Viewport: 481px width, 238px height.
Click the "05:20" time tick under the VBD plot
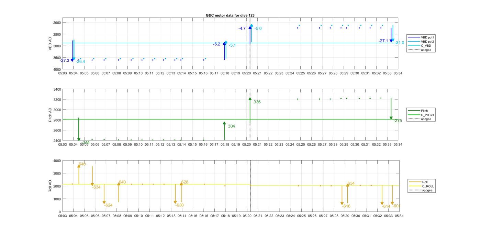coord(246,73)
